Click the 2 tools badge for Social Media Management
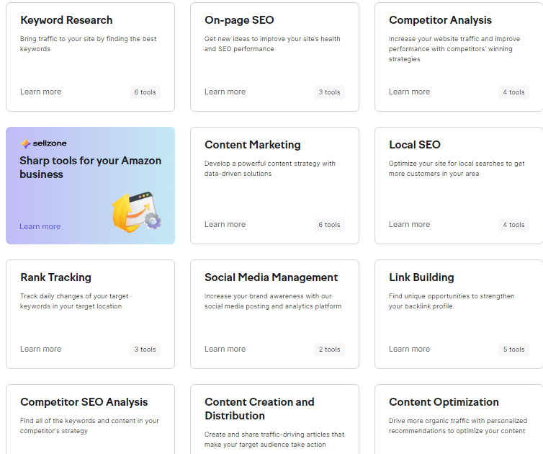 tap(329, 350)
